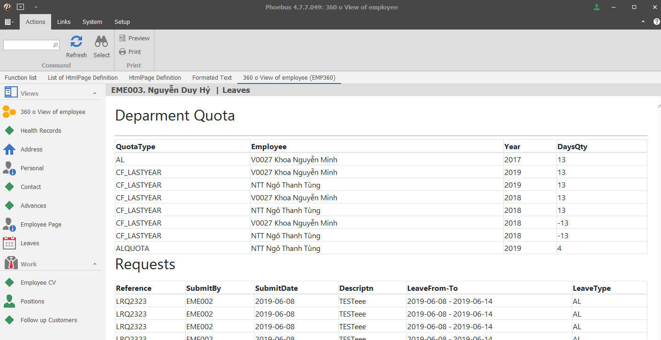Open the quick access dropdown arrow
The image size is (661, 340).
[x=36, y=7]
